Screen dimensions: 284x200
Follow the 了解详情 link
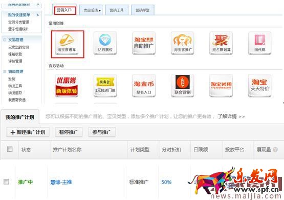click(x=231, y=116)
